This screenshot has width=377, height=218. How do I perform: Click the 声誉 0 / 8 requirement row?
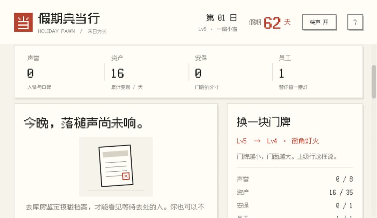[x=295, y=179]
